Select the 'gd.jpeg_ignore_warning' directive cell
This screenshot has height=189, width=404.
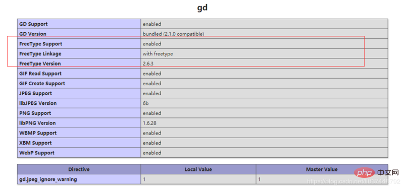click(x=79, y=179)
